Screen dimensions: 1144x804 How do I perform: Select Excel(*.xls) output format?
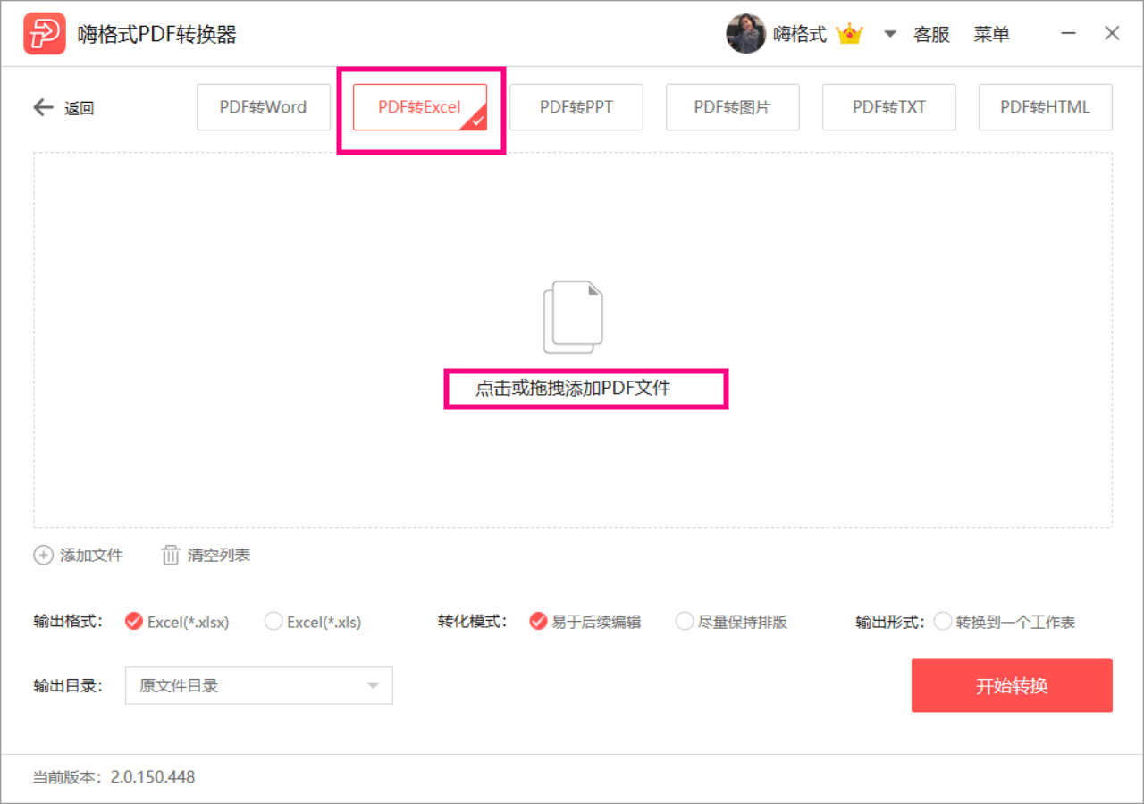(x=313, y=622)
